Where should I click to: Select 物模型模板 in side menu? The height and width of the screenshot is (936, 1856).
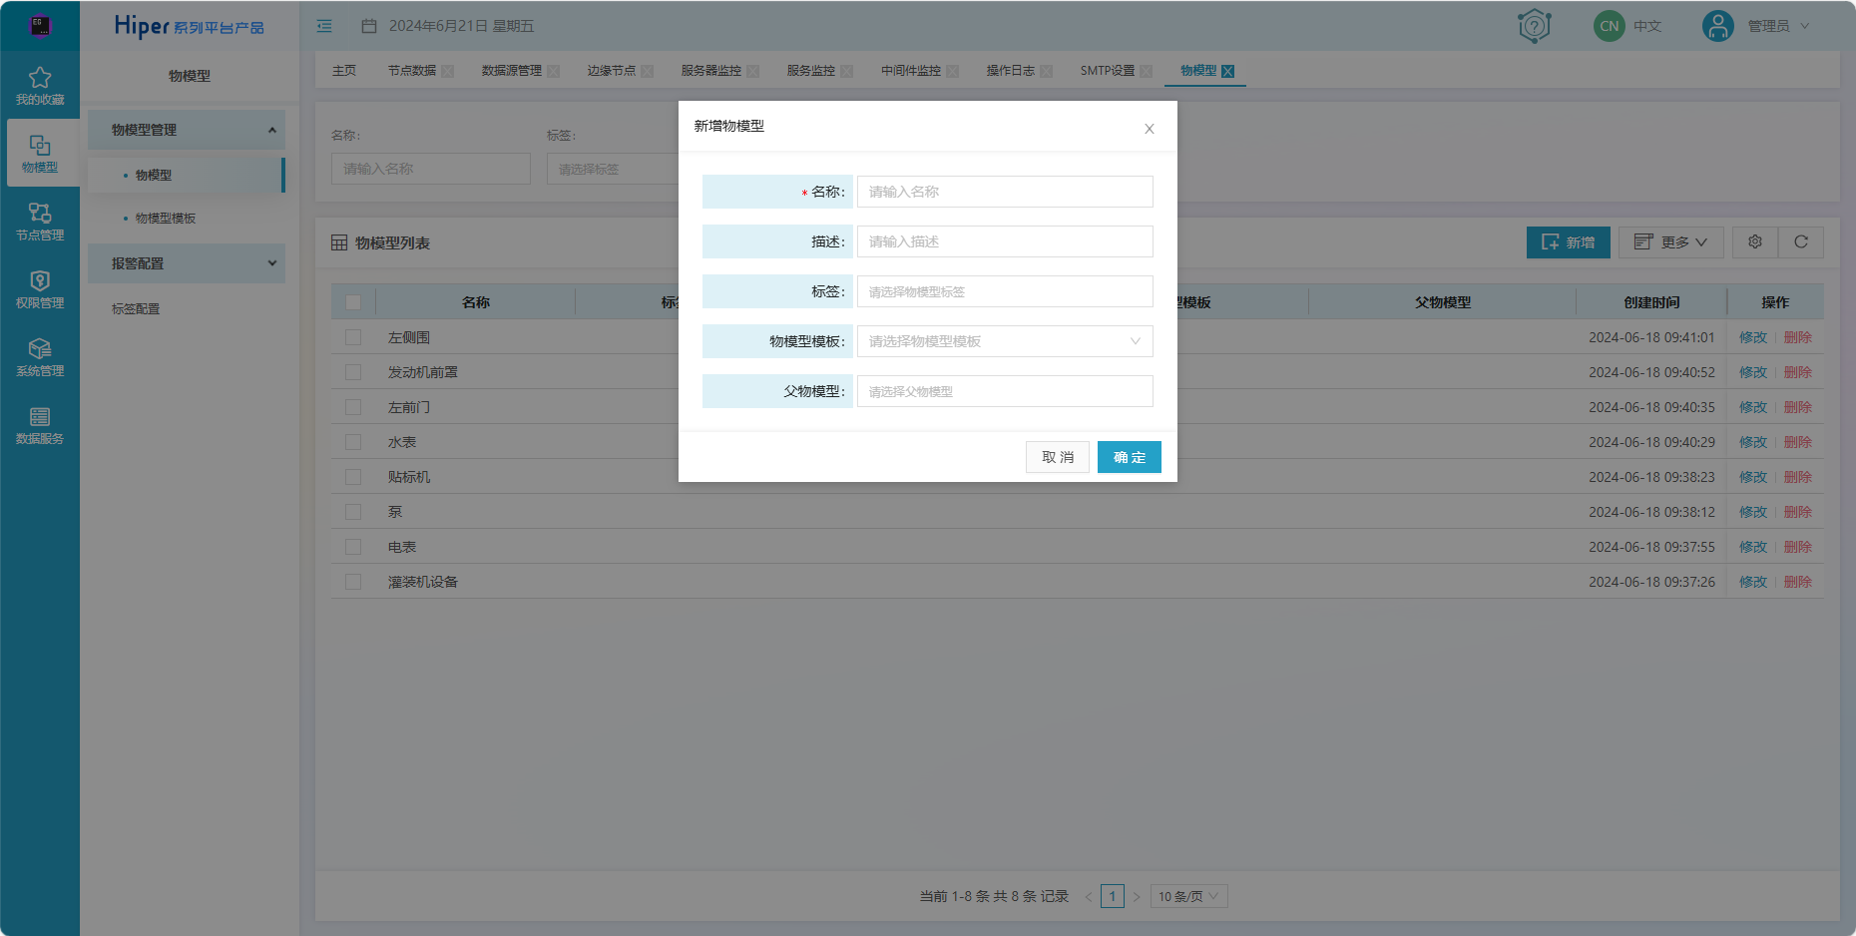(166, 218)
